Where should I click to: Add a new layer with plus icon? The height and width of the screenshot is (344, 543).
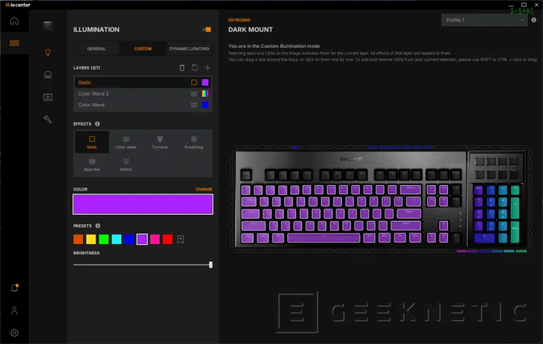tap(208, 68)
